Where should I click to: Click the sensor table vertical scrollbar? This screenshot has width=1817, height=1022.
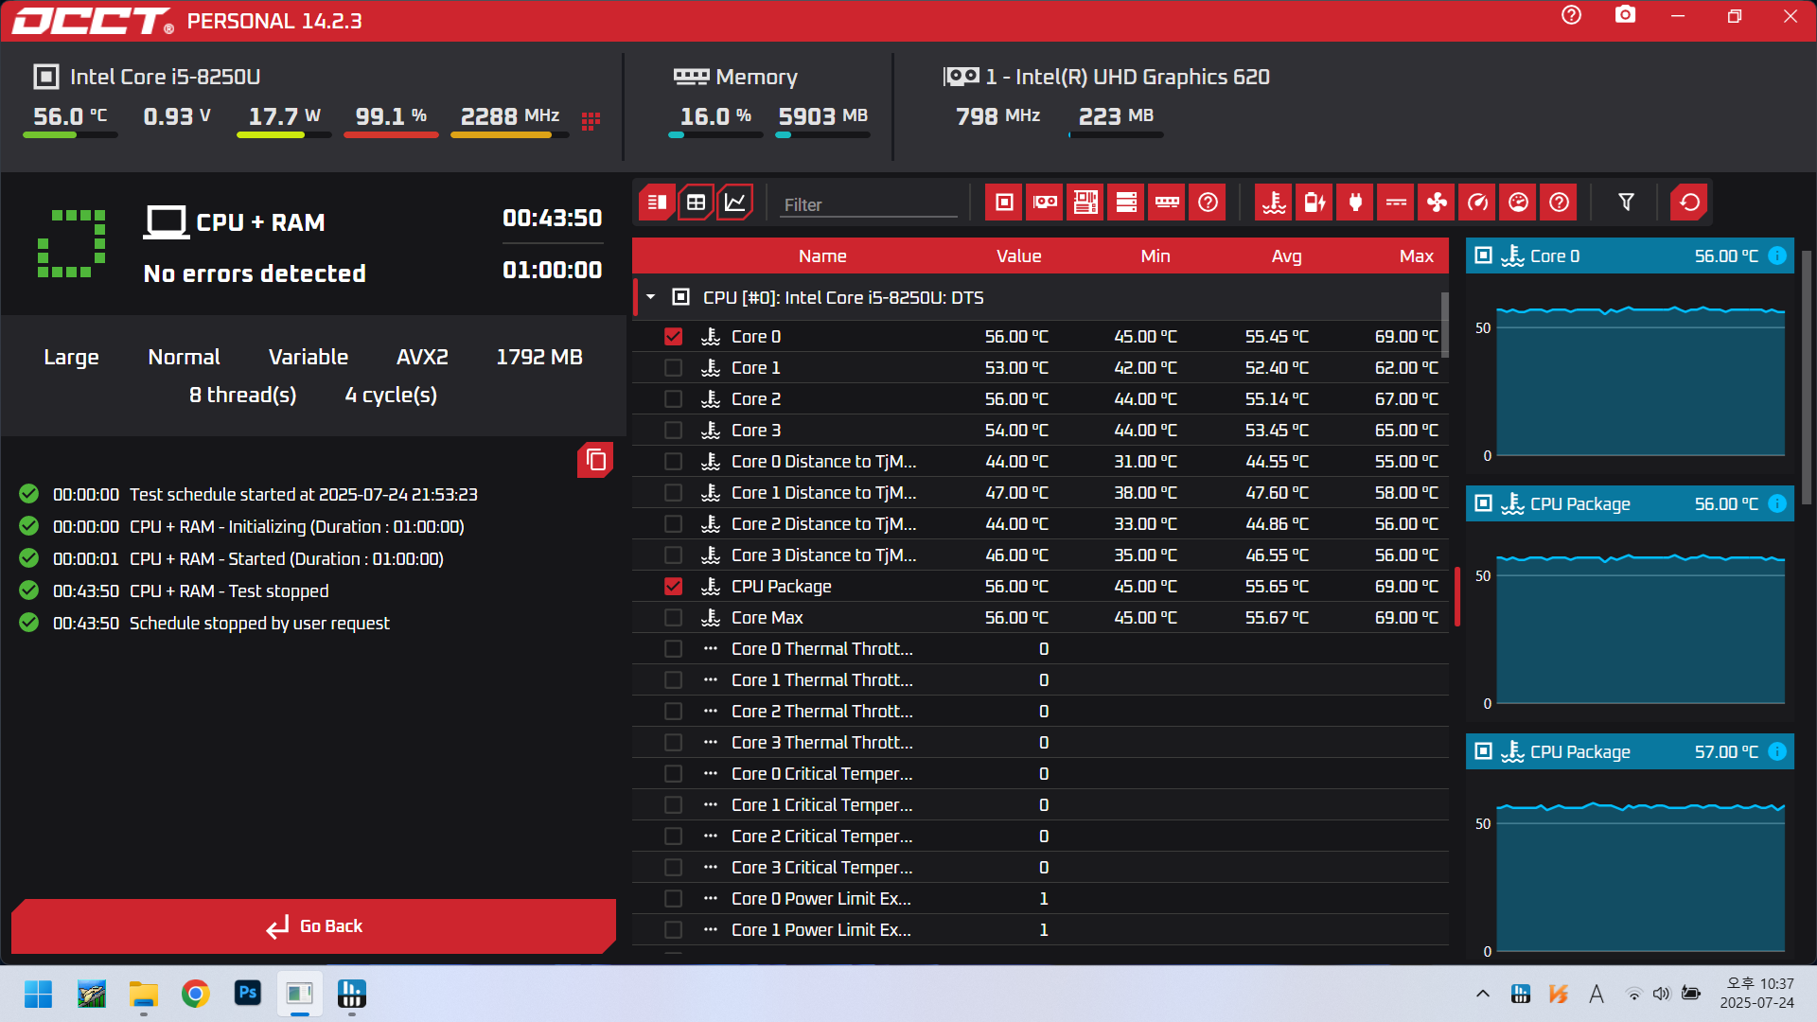(1444, 325)
